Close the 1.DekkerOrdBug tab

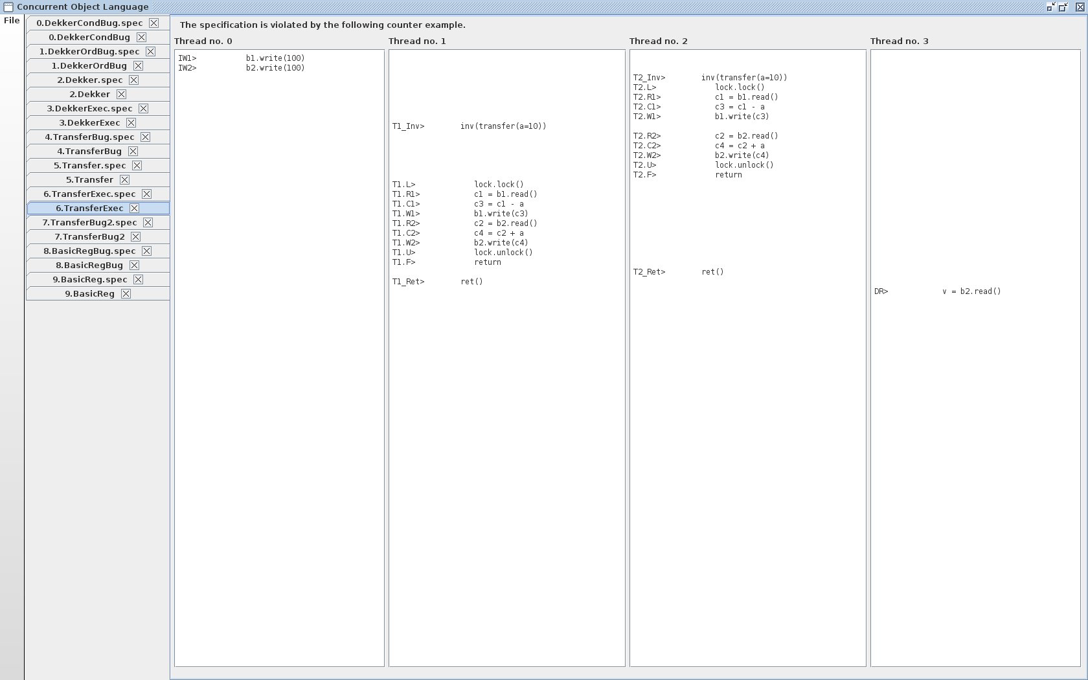point(138,65)
